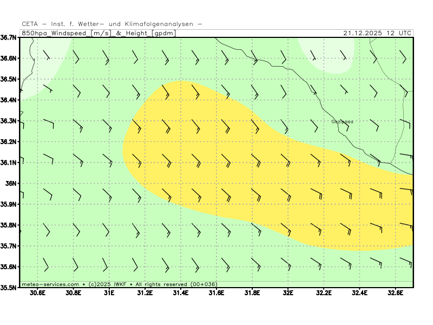
Task: Click the 32.6E longitude axis label
Action: coord(395,293)
